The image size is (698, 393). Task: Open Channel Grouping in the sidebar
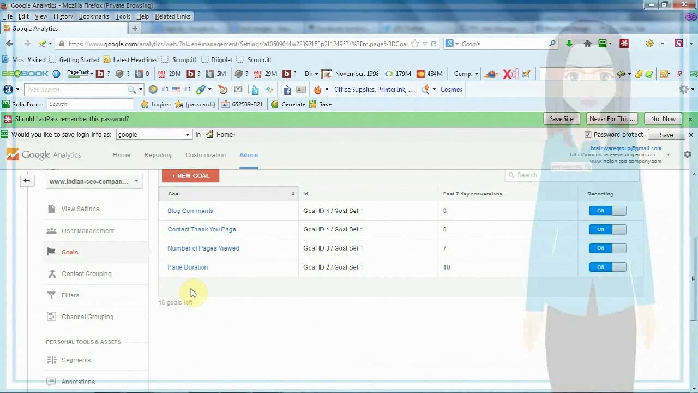point(87,317)
